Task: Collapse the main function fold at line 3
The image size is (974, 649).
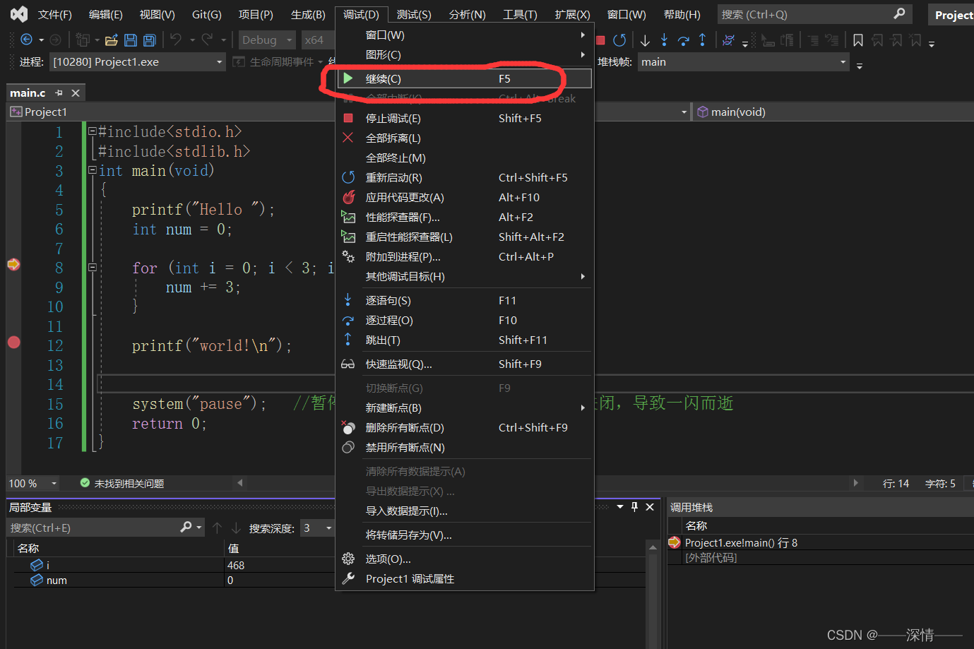Action: click(93, 170)
